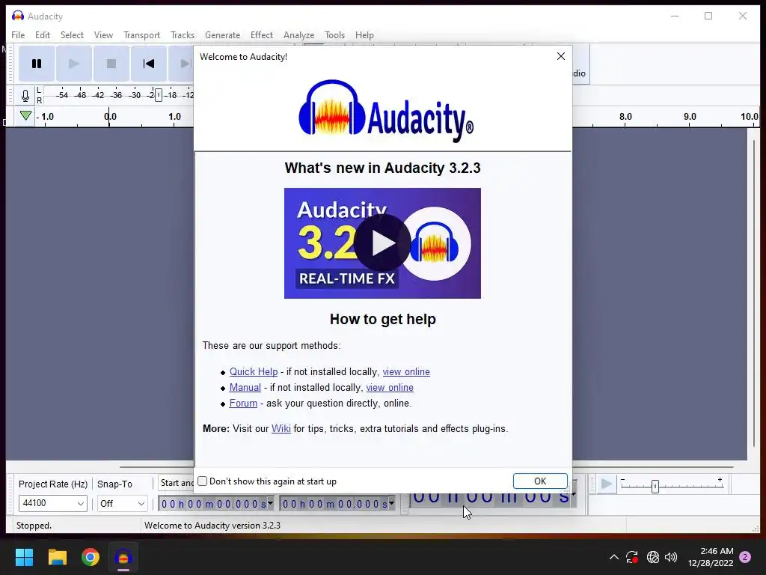Click the Pause transport button
This screenshot has height=575, width=766.
(x=37, y=64)
